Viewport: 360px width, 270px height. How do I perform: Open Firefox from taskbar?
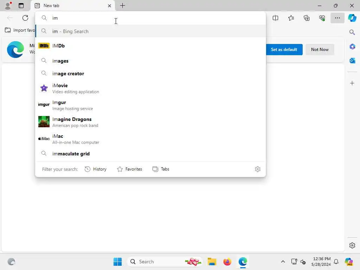(227, 262)
